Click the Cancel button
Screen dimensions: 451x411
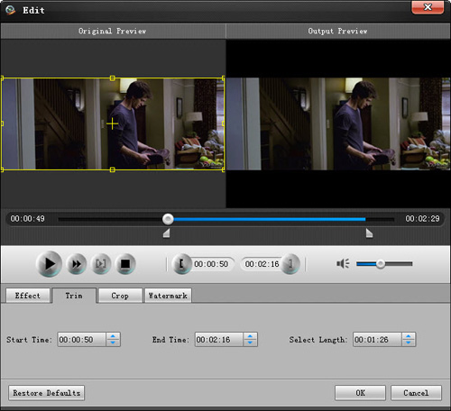416,393
